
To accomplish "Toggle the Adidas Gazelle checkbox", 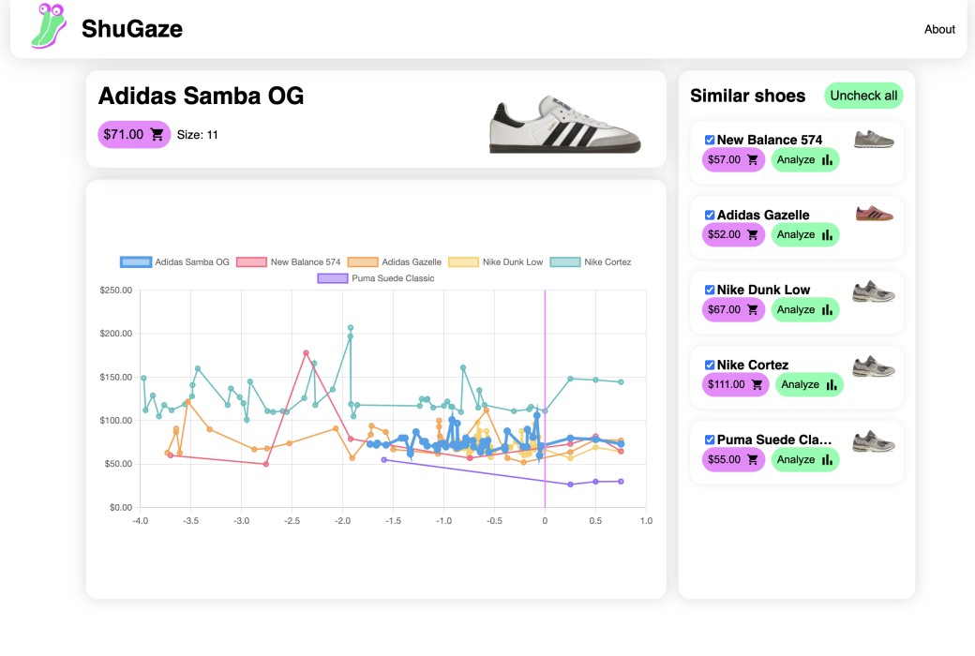I will tap(710, 215).
